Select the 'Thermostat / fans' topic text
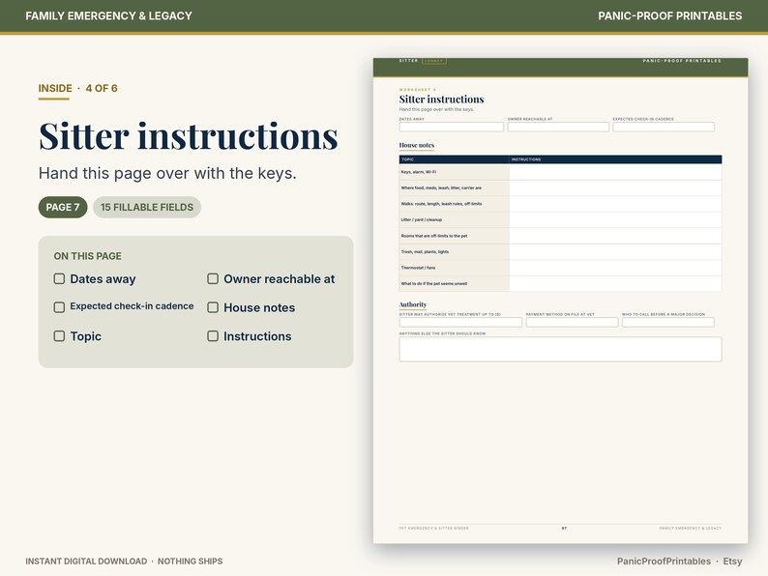This screenshot has width=768, height=576. click(x=418, y=268)
